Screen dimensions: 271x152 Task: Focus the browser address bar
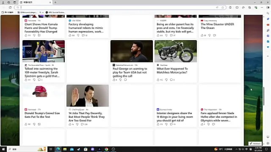[118, 8]
